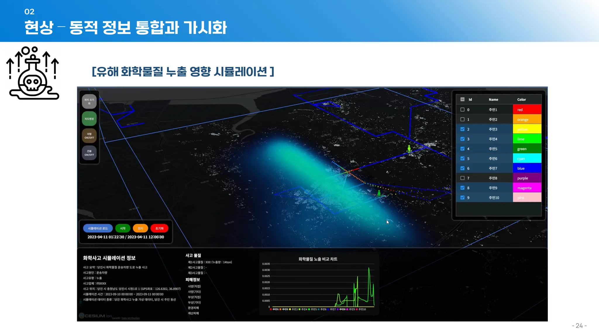This screenshot has width=599, height=336.
Task: Click the upper green resident marker on map
Action: coord(409,148)
